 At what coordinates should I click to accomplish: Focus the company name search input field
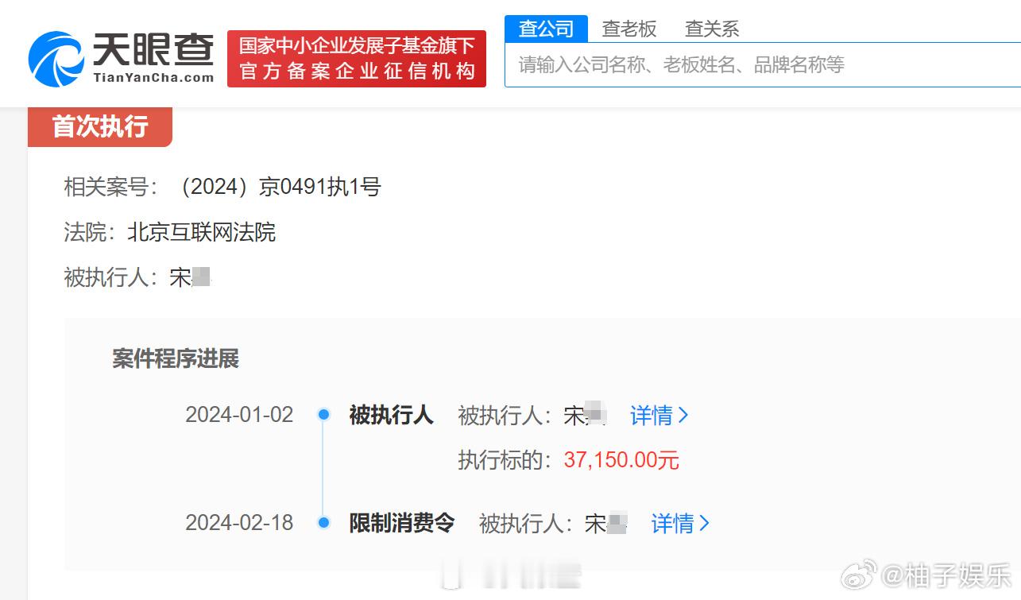click(x=763, y=64)
